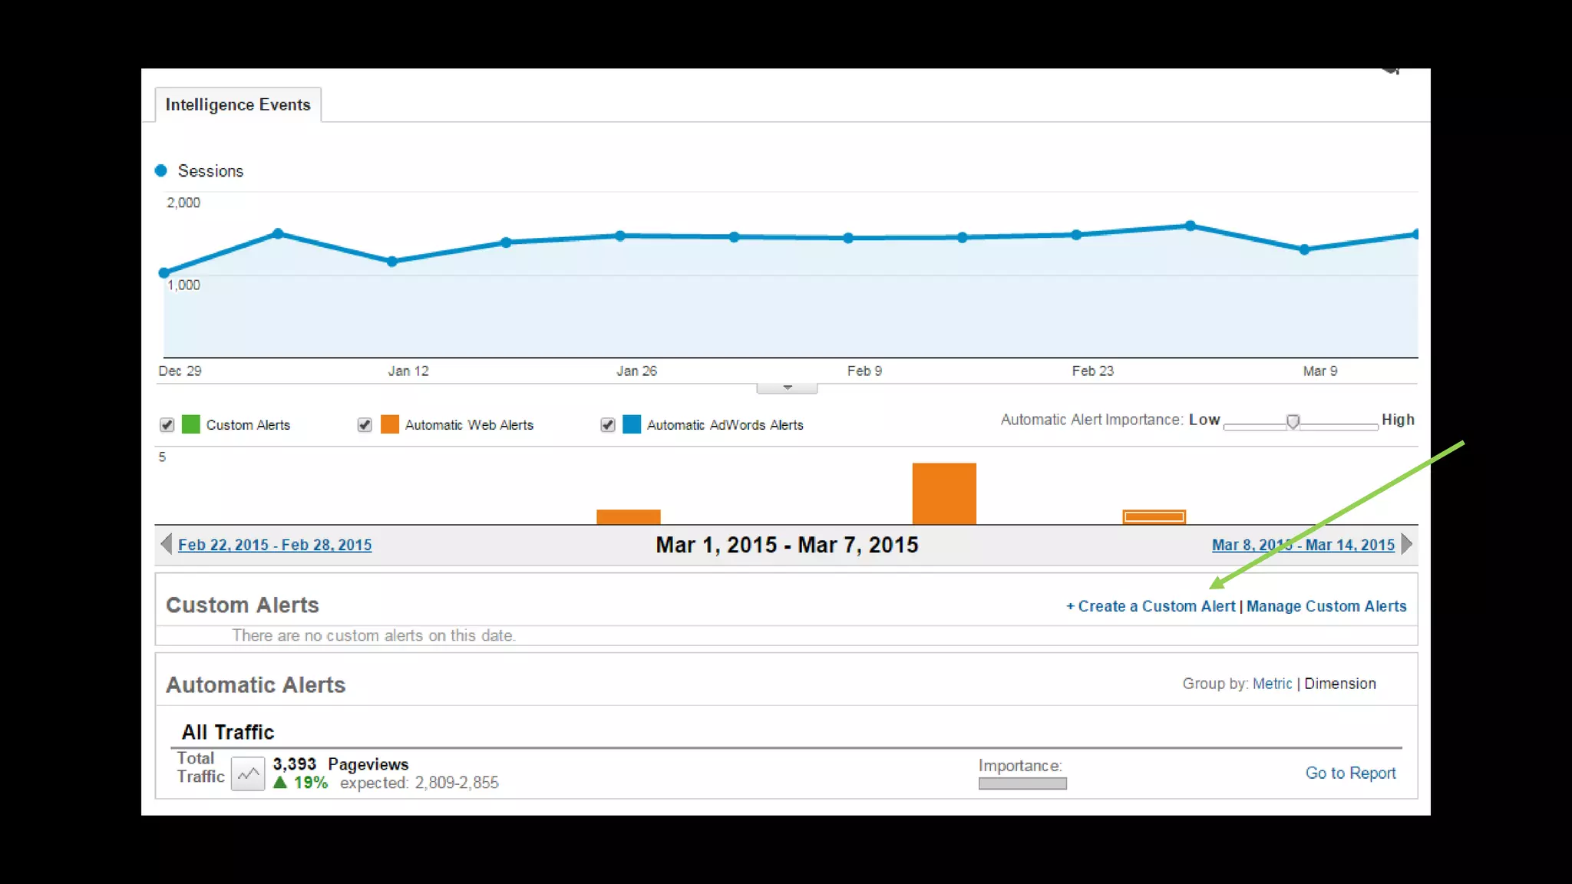The height and width of the screenshot is (884, 1572).
Task: Collapse chart using the down-arrow handle
Action: pos(787,388)
